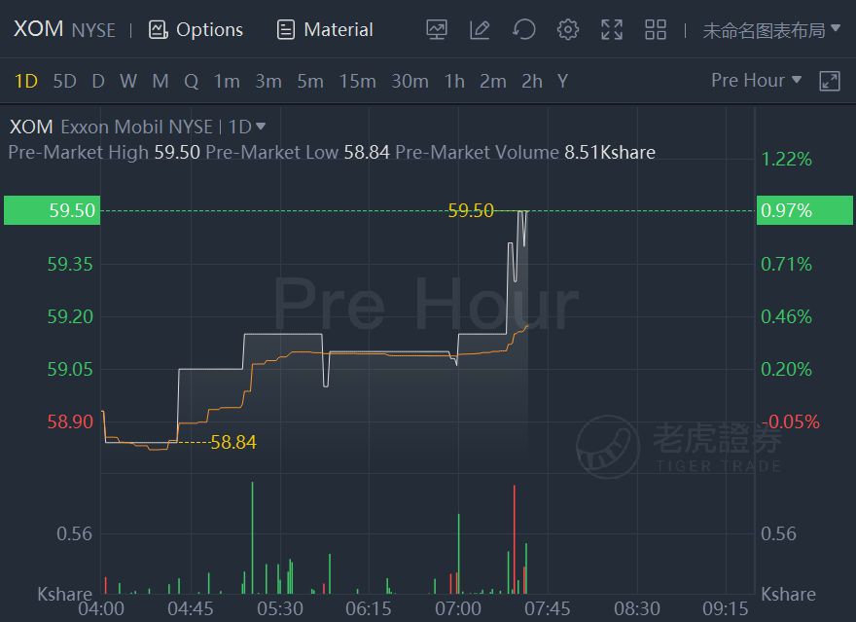This screenshot has width=856, height=622.
Task: Click the Pre-Market Volume 8.51Kshare value
Action: (610, 153)
